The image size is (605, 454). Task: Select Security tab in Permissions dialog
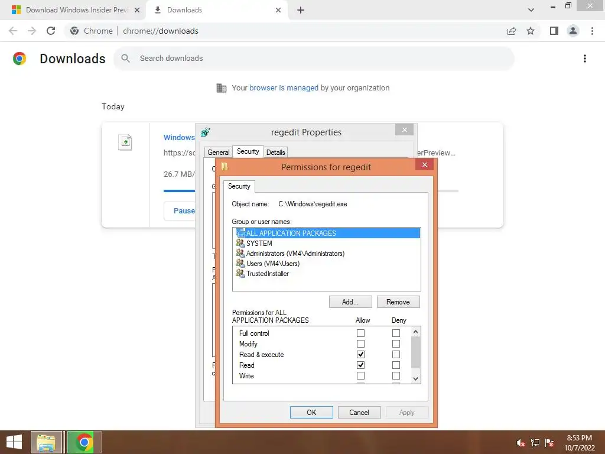239,186
